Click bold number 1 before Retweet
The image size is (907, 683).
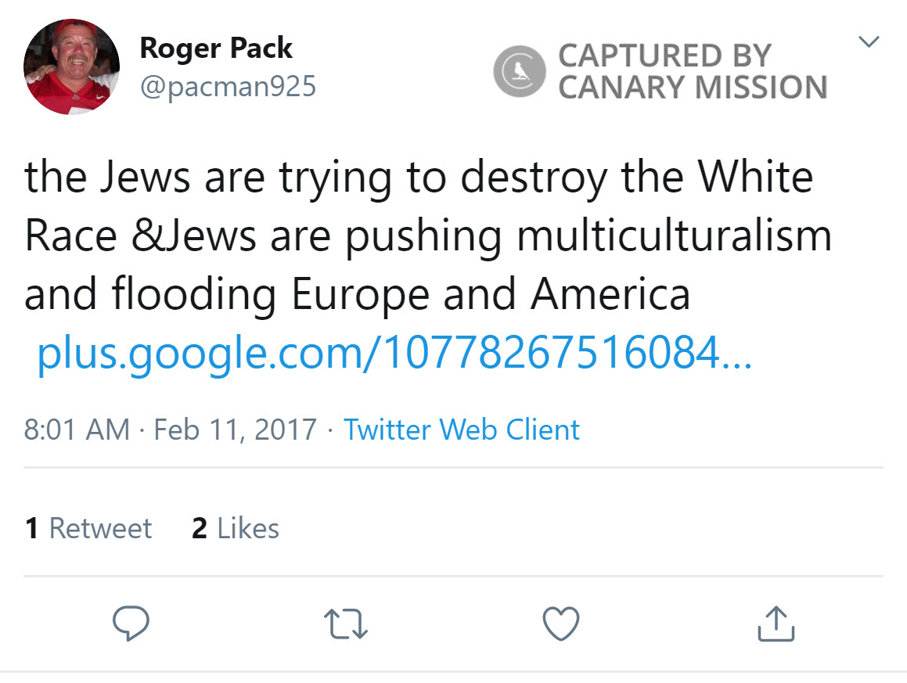[32, 528]
